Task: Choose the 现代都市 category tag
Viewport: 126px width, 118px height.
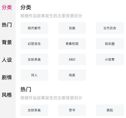Action: coord(34,28)
